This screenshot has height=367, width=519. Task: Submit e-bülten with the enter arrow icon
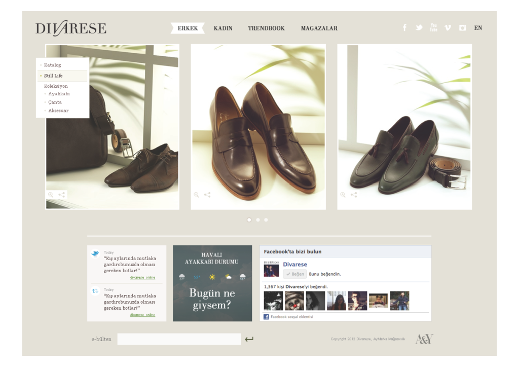tap(249, 339)
